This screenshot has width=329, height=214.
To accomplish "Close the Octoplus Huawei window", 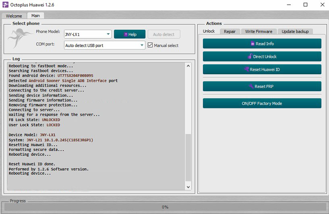I will tap(323, 4).
